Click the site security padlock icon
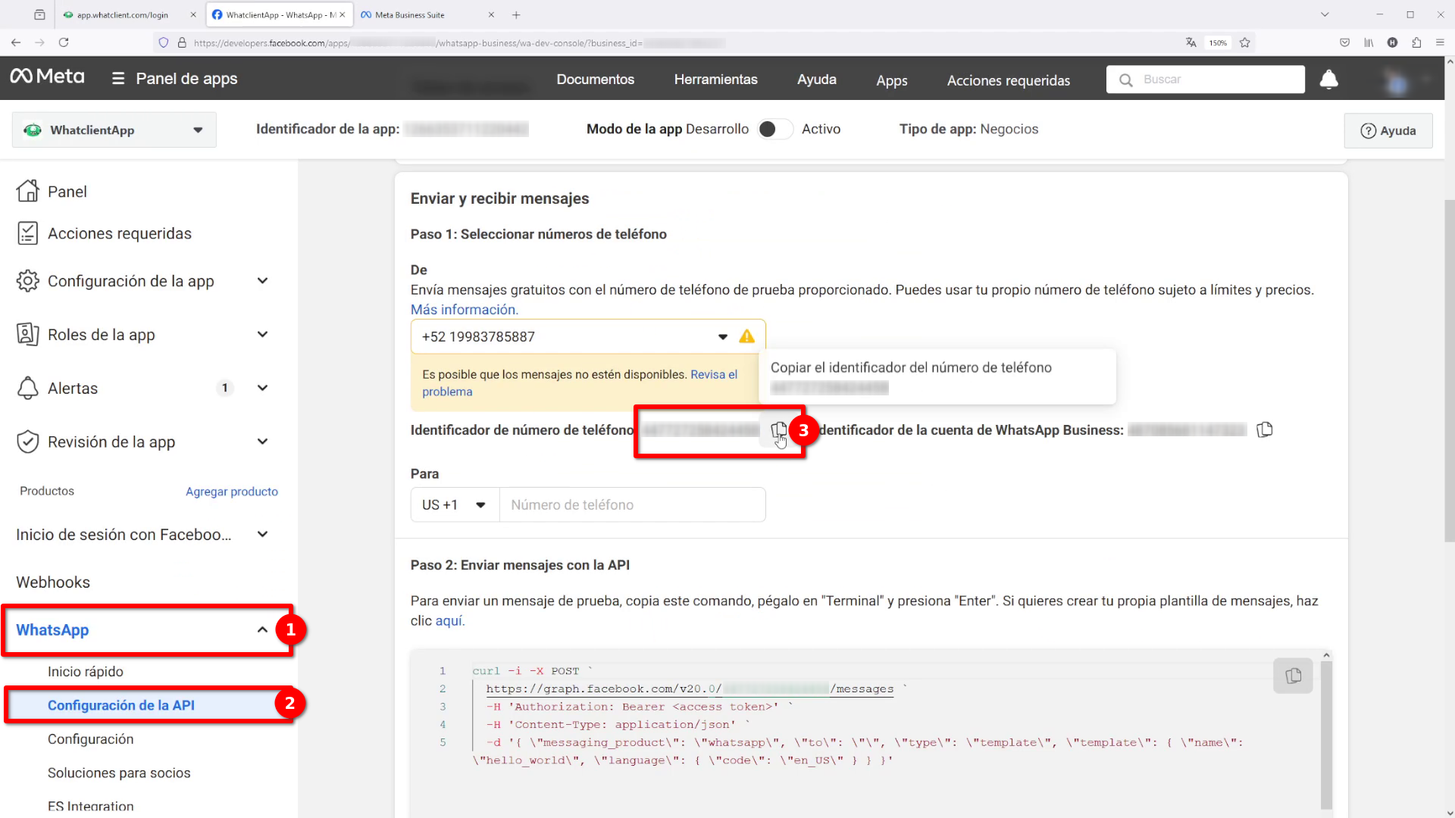Screen dimensions: 1455x818 click(x=182, y=42)
